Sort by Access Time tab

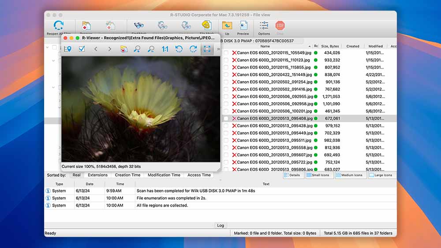199,175
